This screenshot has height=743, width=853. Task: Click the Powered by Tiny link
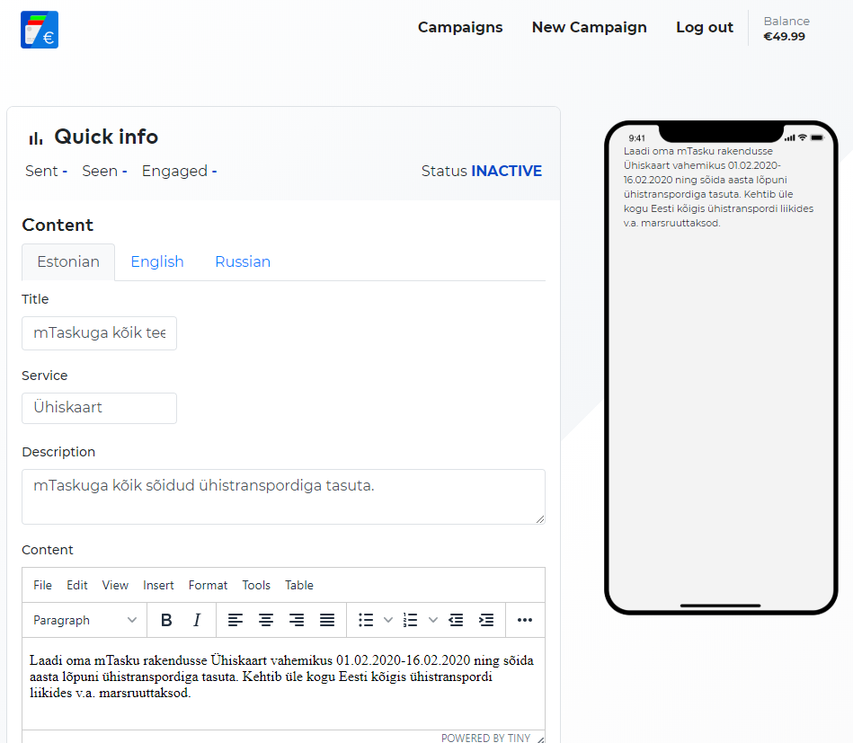point(485,738)
